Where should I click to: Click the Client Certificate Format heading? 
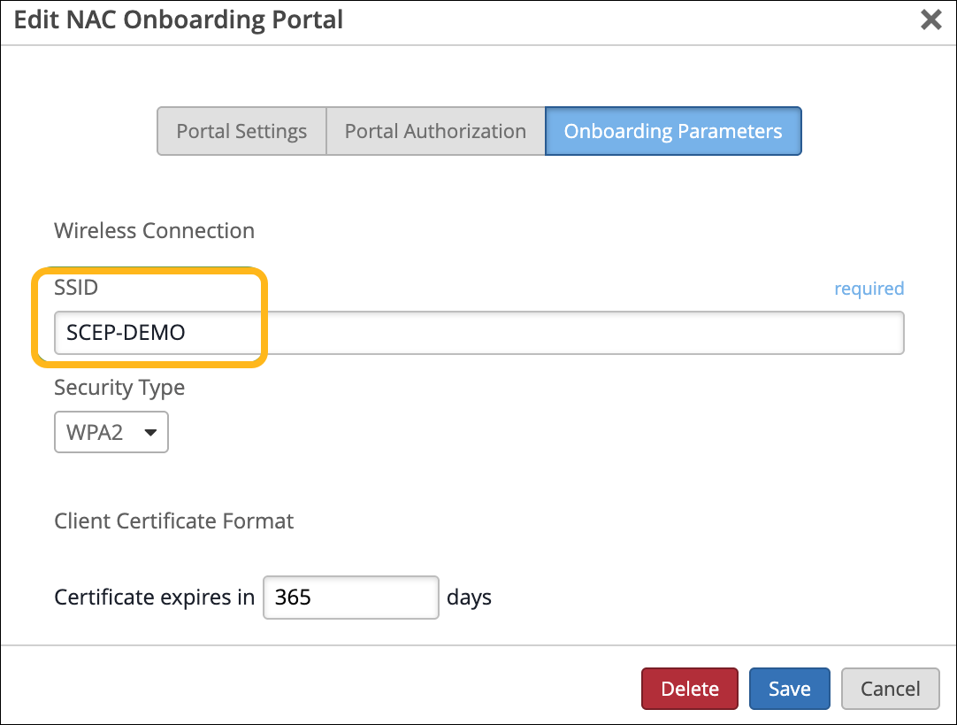[x=173, y=521]
